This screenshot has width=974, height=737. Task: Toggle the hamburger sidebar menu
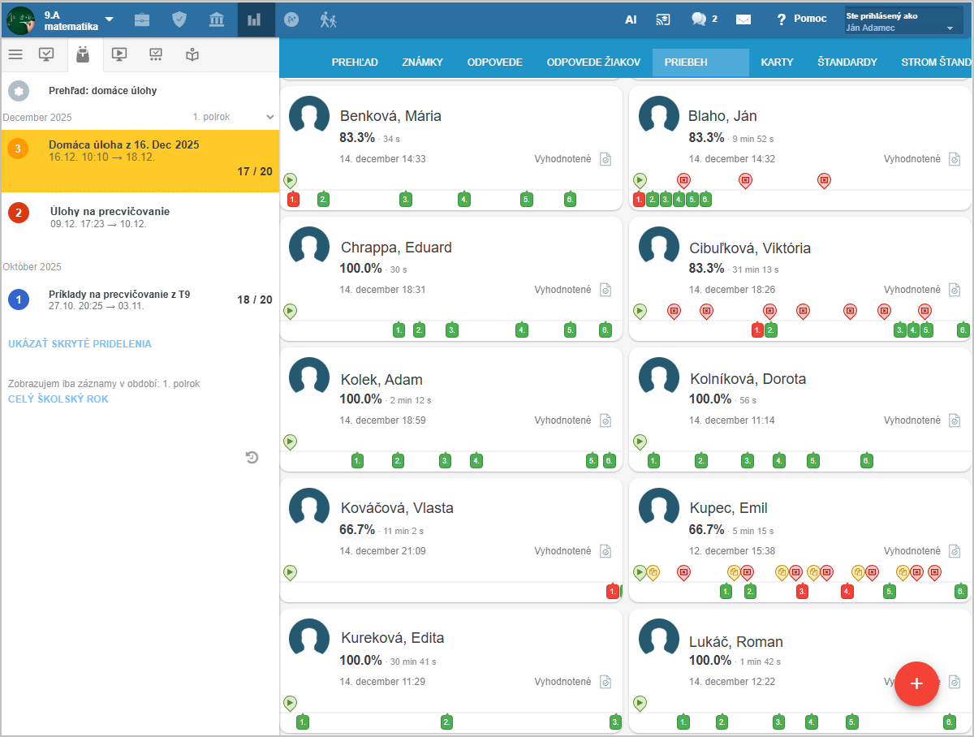pyautogui.click(x=15, y=54)
